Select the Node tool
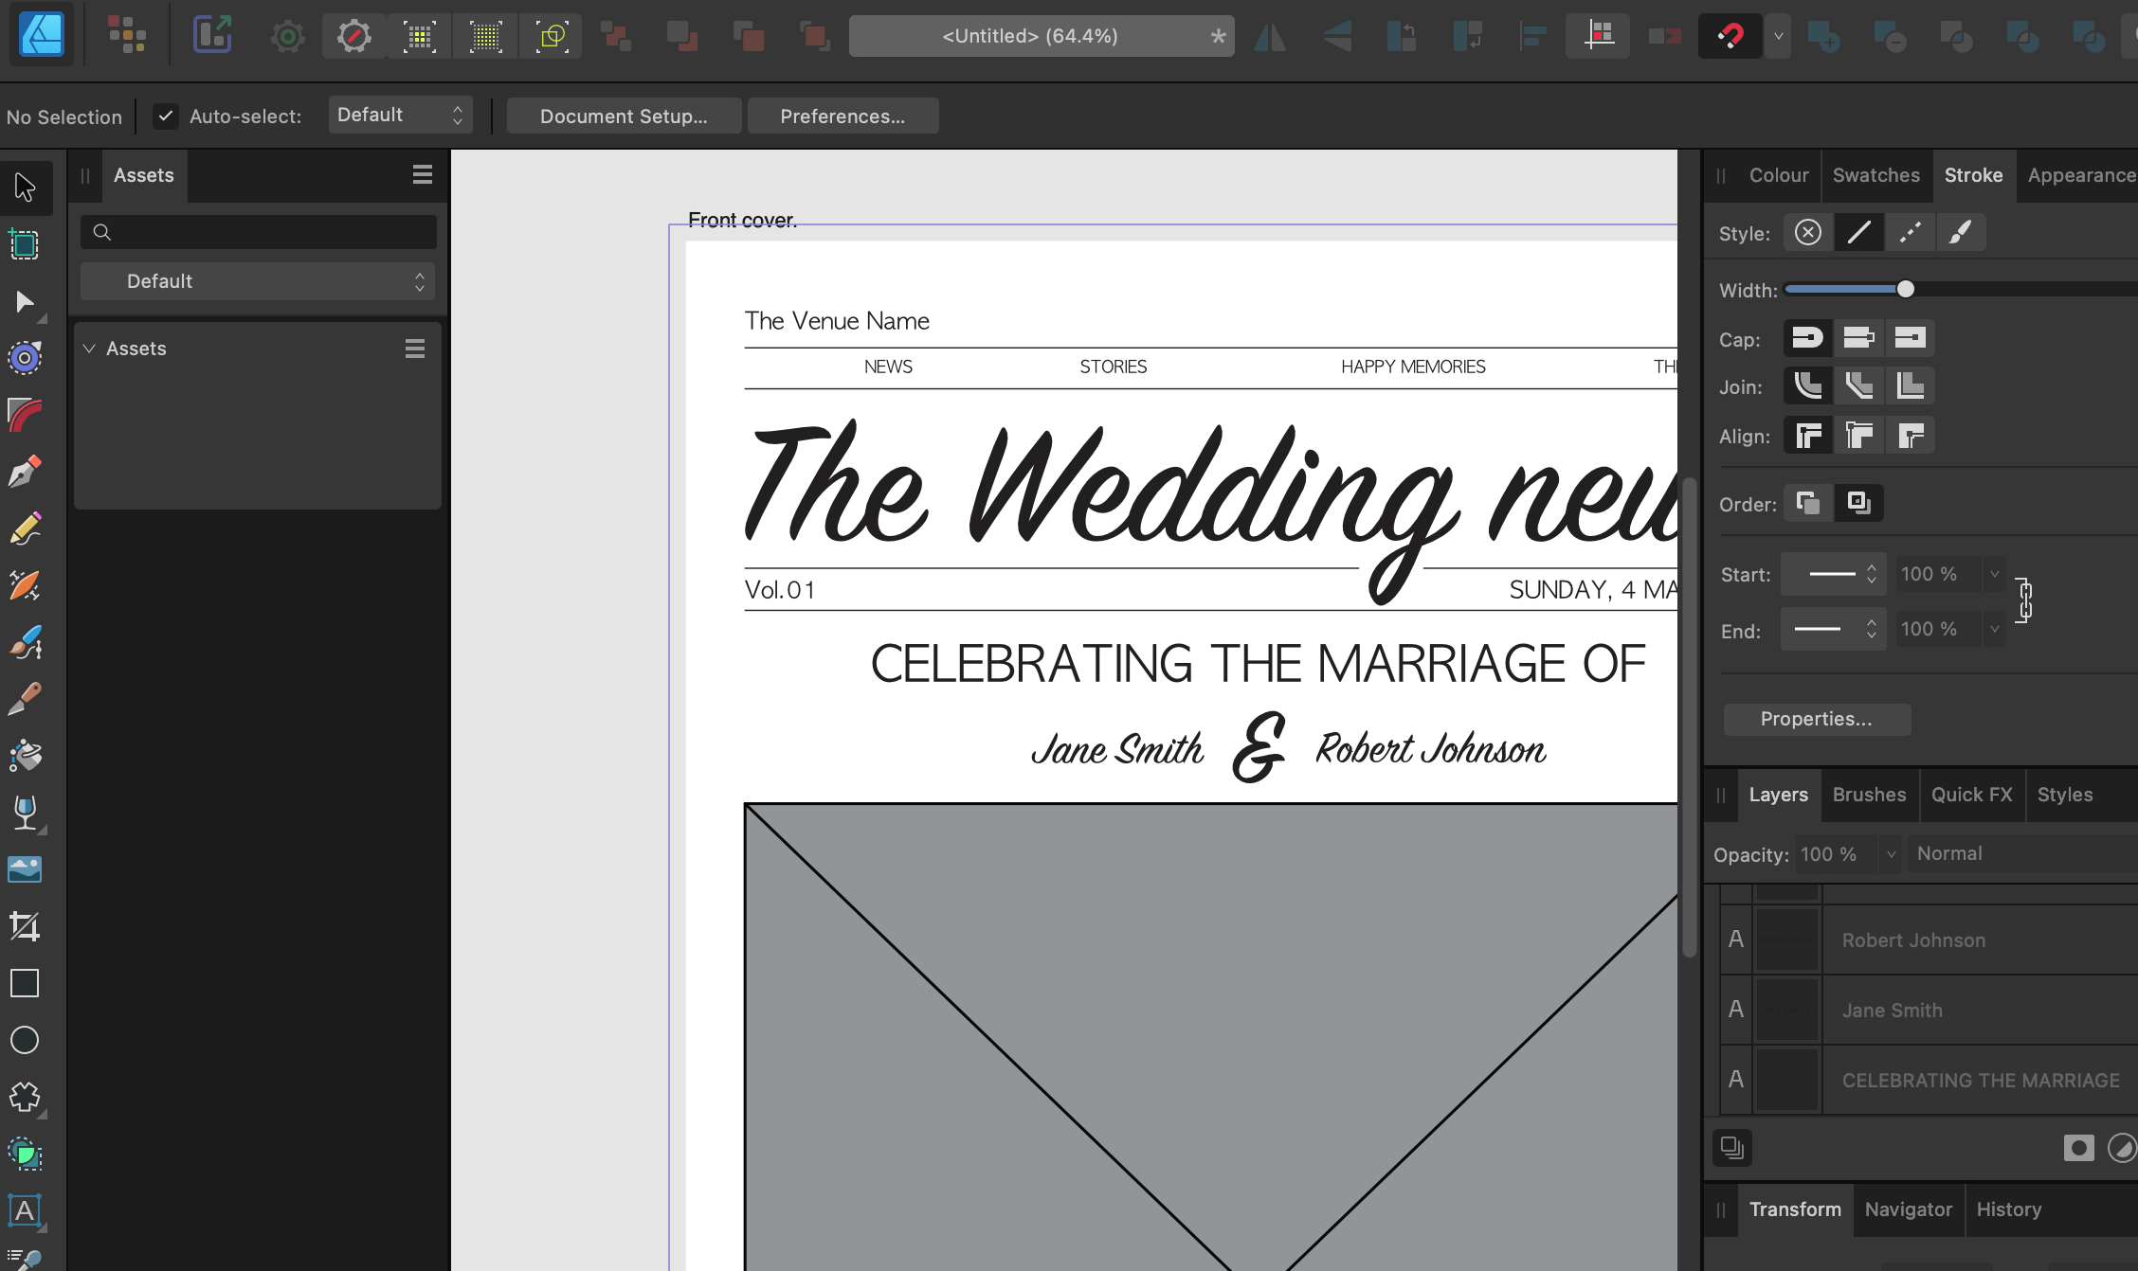 (25, 302)
